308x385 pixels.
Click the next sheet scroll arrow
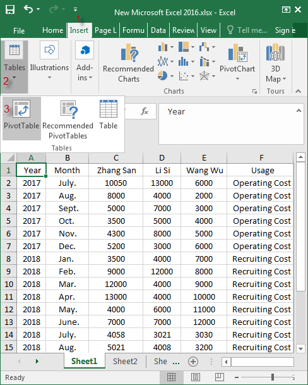[x=37, y=361]
